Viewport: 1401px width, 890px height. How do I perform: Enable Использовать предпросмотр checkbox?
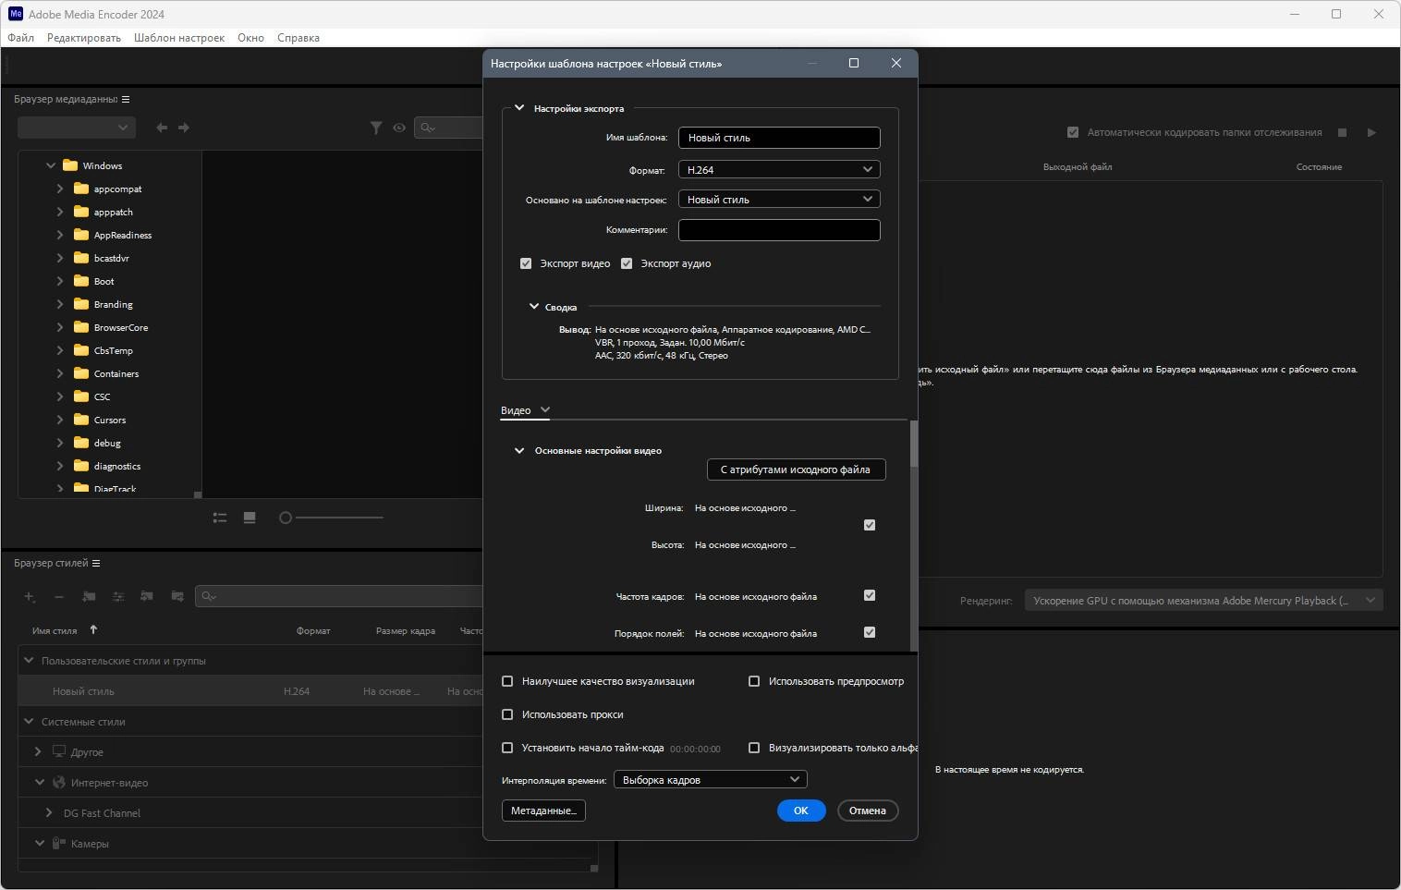coord(754,681)
